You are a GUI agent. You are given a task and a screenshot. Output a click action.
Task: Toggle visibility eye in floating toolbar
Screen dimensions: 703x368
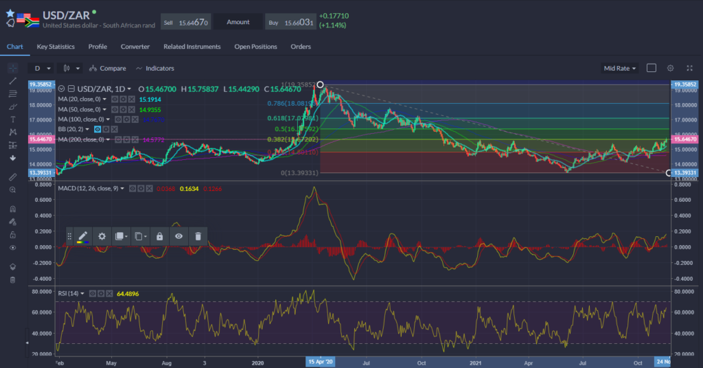[x=178, y=236]
